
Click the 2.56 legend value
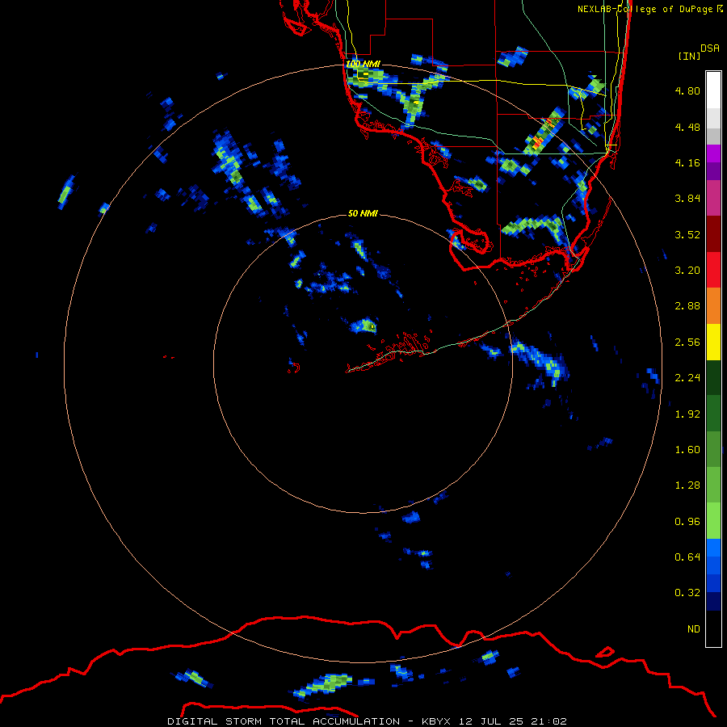coord(687,342)
